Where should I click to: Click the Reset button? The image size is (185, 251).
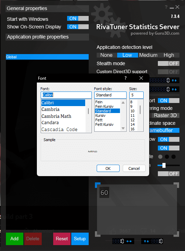pyautogui.click(x=62, y=239)
